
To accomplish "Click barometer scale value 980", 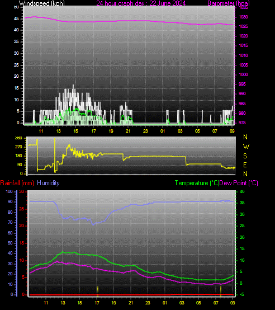I will tap(242, 113).
